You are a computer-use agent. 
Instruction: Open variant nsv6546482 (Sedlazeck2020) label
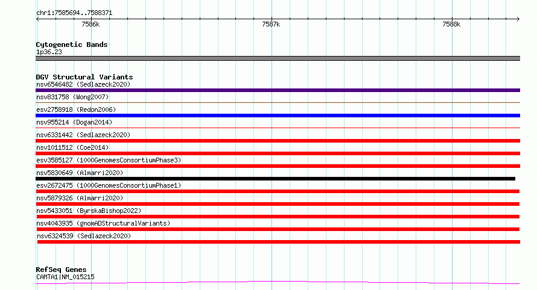(x=83, y=84)
